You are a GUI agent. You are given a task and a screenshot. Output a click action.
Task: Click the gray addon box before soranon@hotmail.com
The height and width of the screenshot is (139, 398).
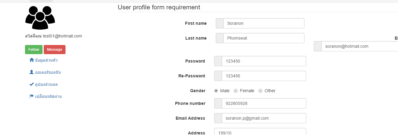pyautogui.click(x=318, y=46)
